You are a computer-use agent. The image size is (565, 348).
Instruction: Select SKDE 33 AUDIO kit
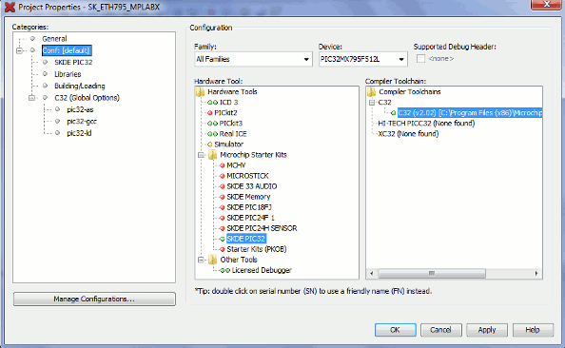pos(251,186)
